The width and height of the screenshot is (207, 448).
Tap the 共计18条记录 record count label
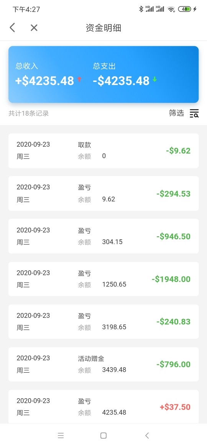coord(29,113)
